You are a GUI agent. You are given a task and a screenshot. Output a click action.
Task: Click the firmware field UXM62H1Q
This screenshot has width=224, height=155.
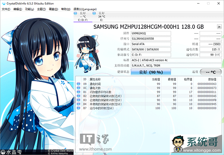[x=151, y=33]
